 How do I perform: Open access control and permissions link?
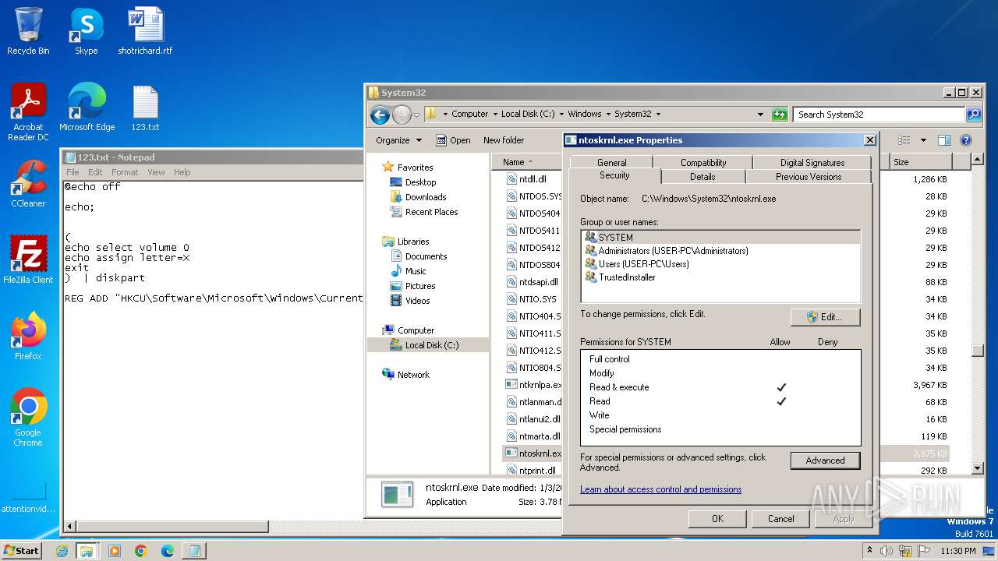coord(660,489)
